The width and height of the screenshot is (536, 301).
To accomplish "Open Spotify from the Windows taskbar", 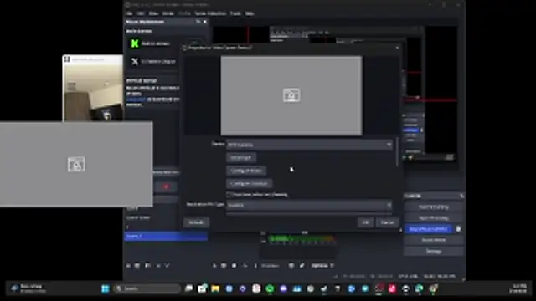I will click(x=270, y=288).
